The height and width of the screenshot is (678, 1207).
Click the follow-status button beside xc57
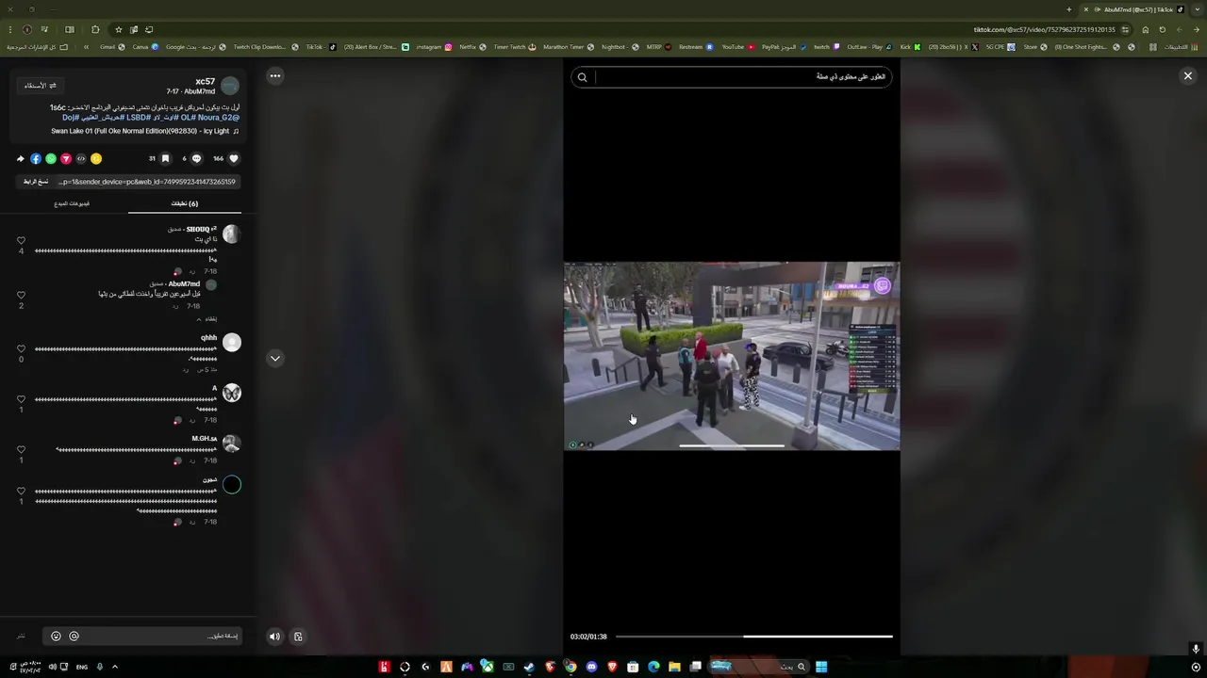click(x=41, y=86)
